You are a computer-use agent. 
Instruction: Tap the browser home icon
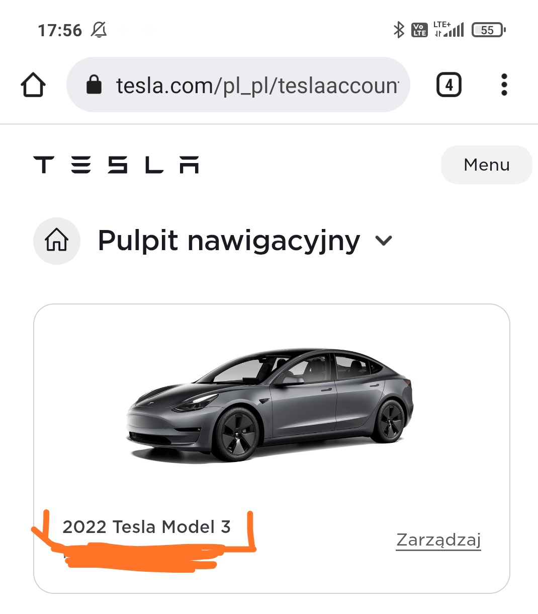[x=33, y=85]
